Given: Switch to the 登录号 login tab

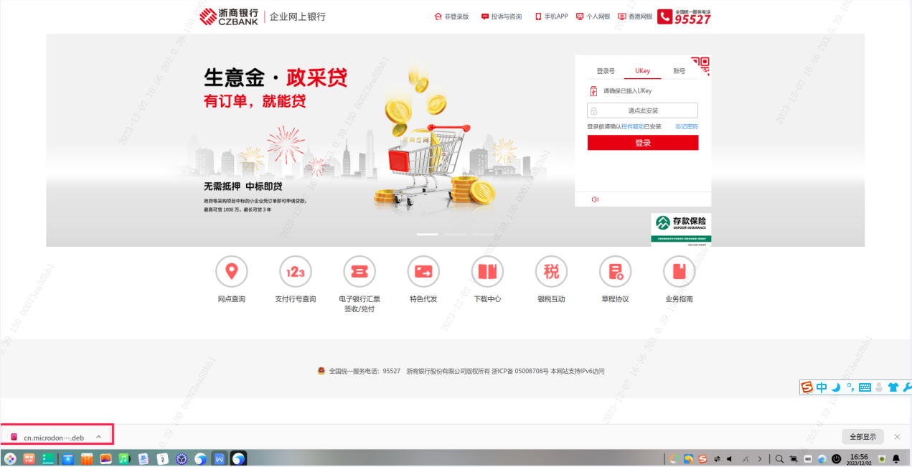Looking at the screenshot, I should click(606, 71).
